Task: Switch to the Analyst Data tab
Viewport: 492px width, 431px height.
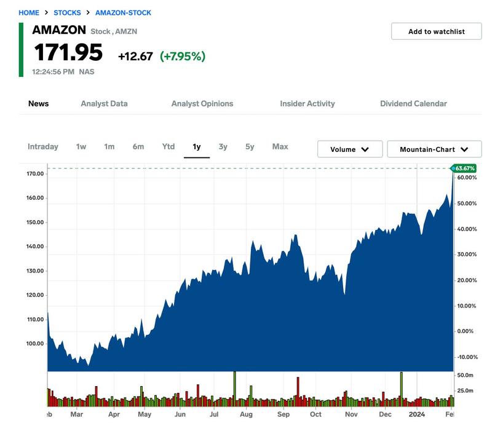Action: point(104,103)
